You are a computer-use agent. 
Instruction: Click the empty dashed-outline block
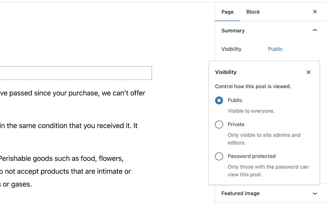tap(76, 73)
